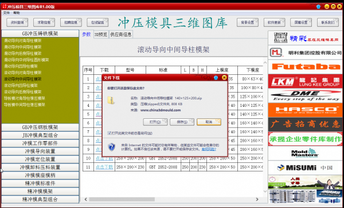Click the 打开(O) button in download dialog
Image resolution: width=344 pixels, height=208 pixels.
point(155,122)
